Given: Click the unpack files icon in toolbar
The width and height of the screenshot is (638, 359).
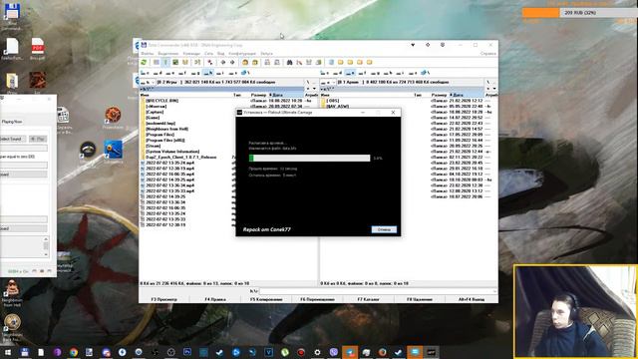Looking at the screenshot, I should tap(255, 62).
